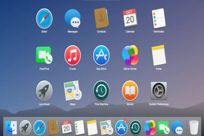The width and height of the screenshot is (204, 136).
Task: Launch the App Store icon in the app grid
Action: (101, 55)
